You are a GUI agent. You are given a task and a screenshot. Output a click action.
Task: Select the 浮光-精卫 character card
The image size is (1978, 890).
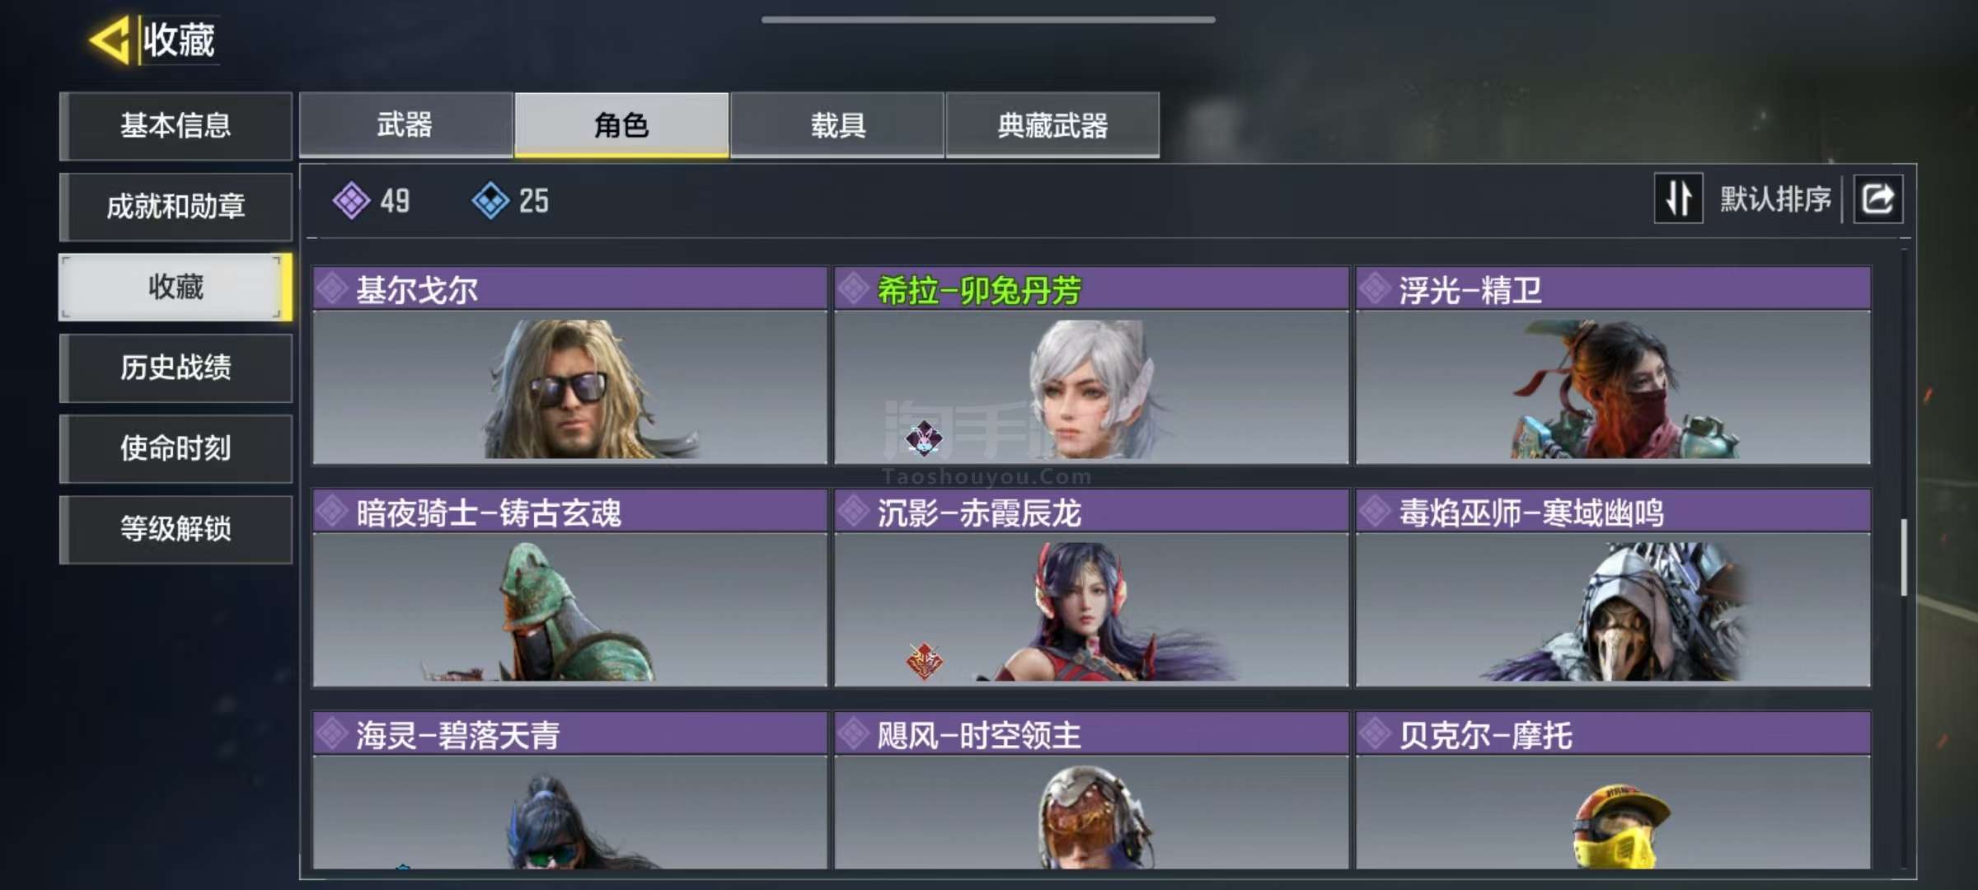(x=1613, y=365)
